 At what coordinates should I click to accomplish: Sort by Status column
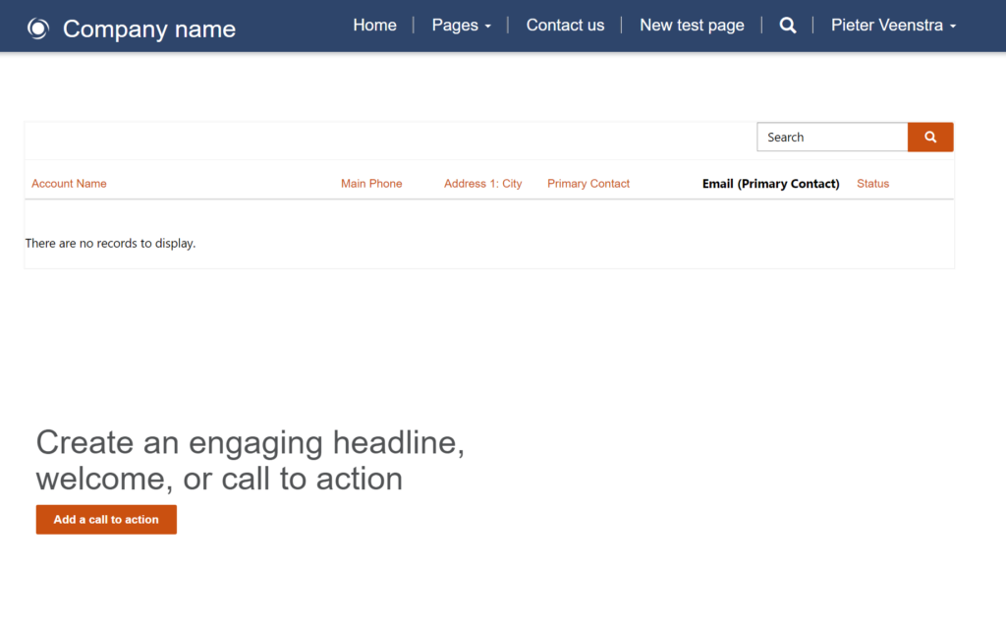(872, 184)
